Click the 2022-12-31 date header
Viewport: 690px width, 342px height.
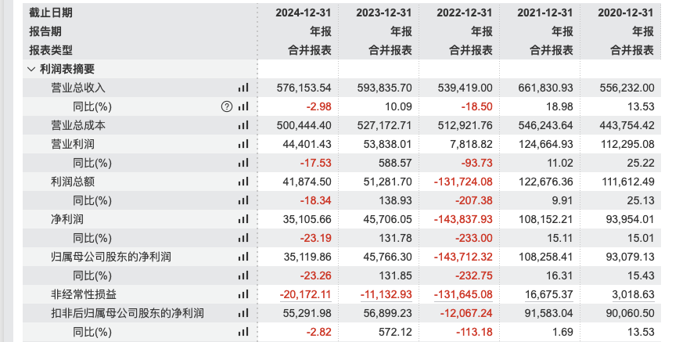(465, 13)
